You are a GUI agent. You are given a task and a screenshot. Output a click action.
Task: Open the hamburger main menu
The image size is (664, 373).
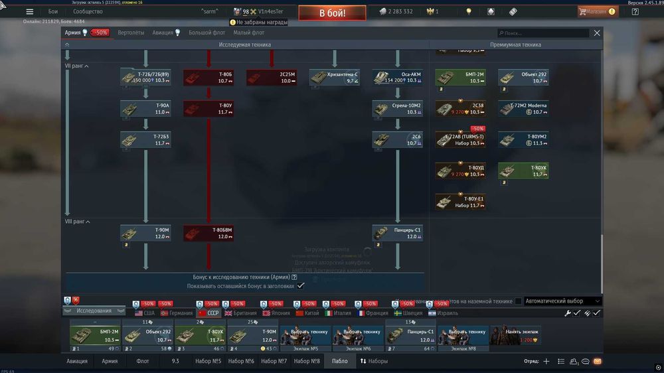[30, 12]
